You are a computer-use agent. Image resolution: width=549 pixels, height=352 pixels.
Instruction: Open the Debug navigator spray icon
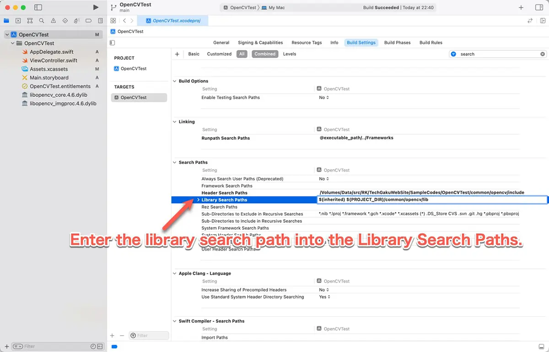tap(77, 21)
